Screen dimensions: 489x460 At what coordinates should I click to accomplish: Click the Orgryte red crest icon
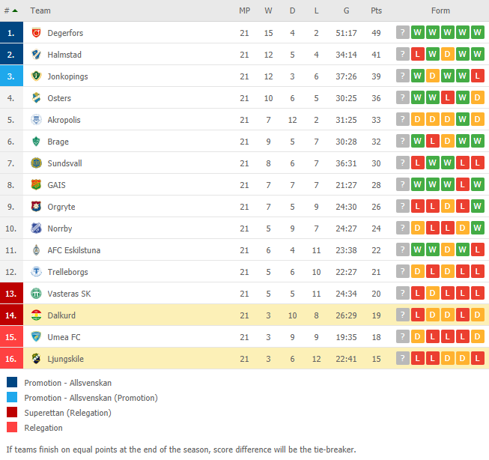(36, 206)
